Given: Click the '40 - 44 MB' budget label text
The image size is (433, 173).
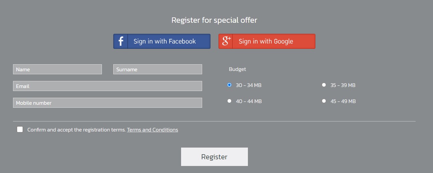Looking at the screenshot, I should (249, 101).
